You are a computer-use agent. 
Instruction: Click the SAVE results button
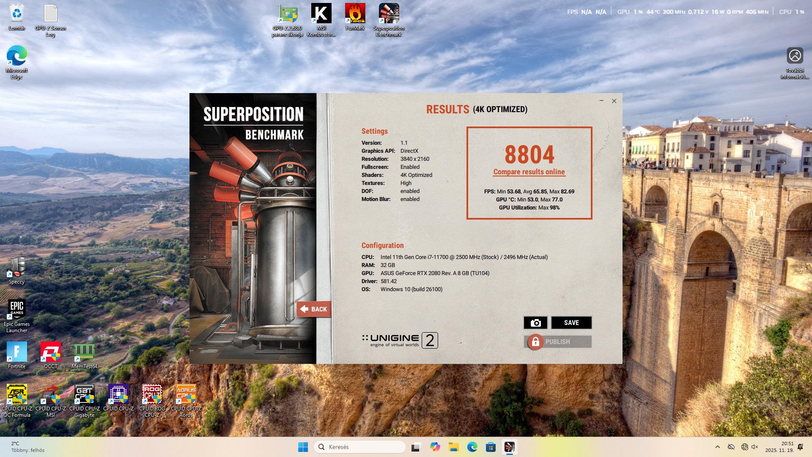(x=571, y=323)
